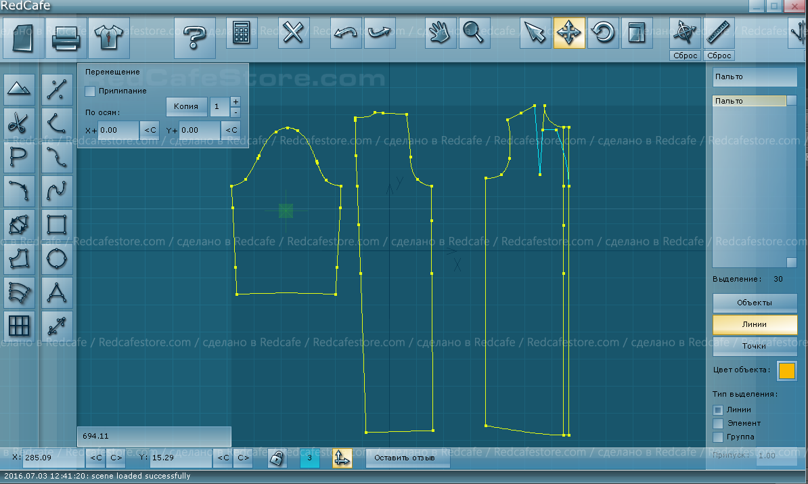Click <C button next to Y+ field
The width and height of the screenshot is (808, 484).
coord(231,131)
